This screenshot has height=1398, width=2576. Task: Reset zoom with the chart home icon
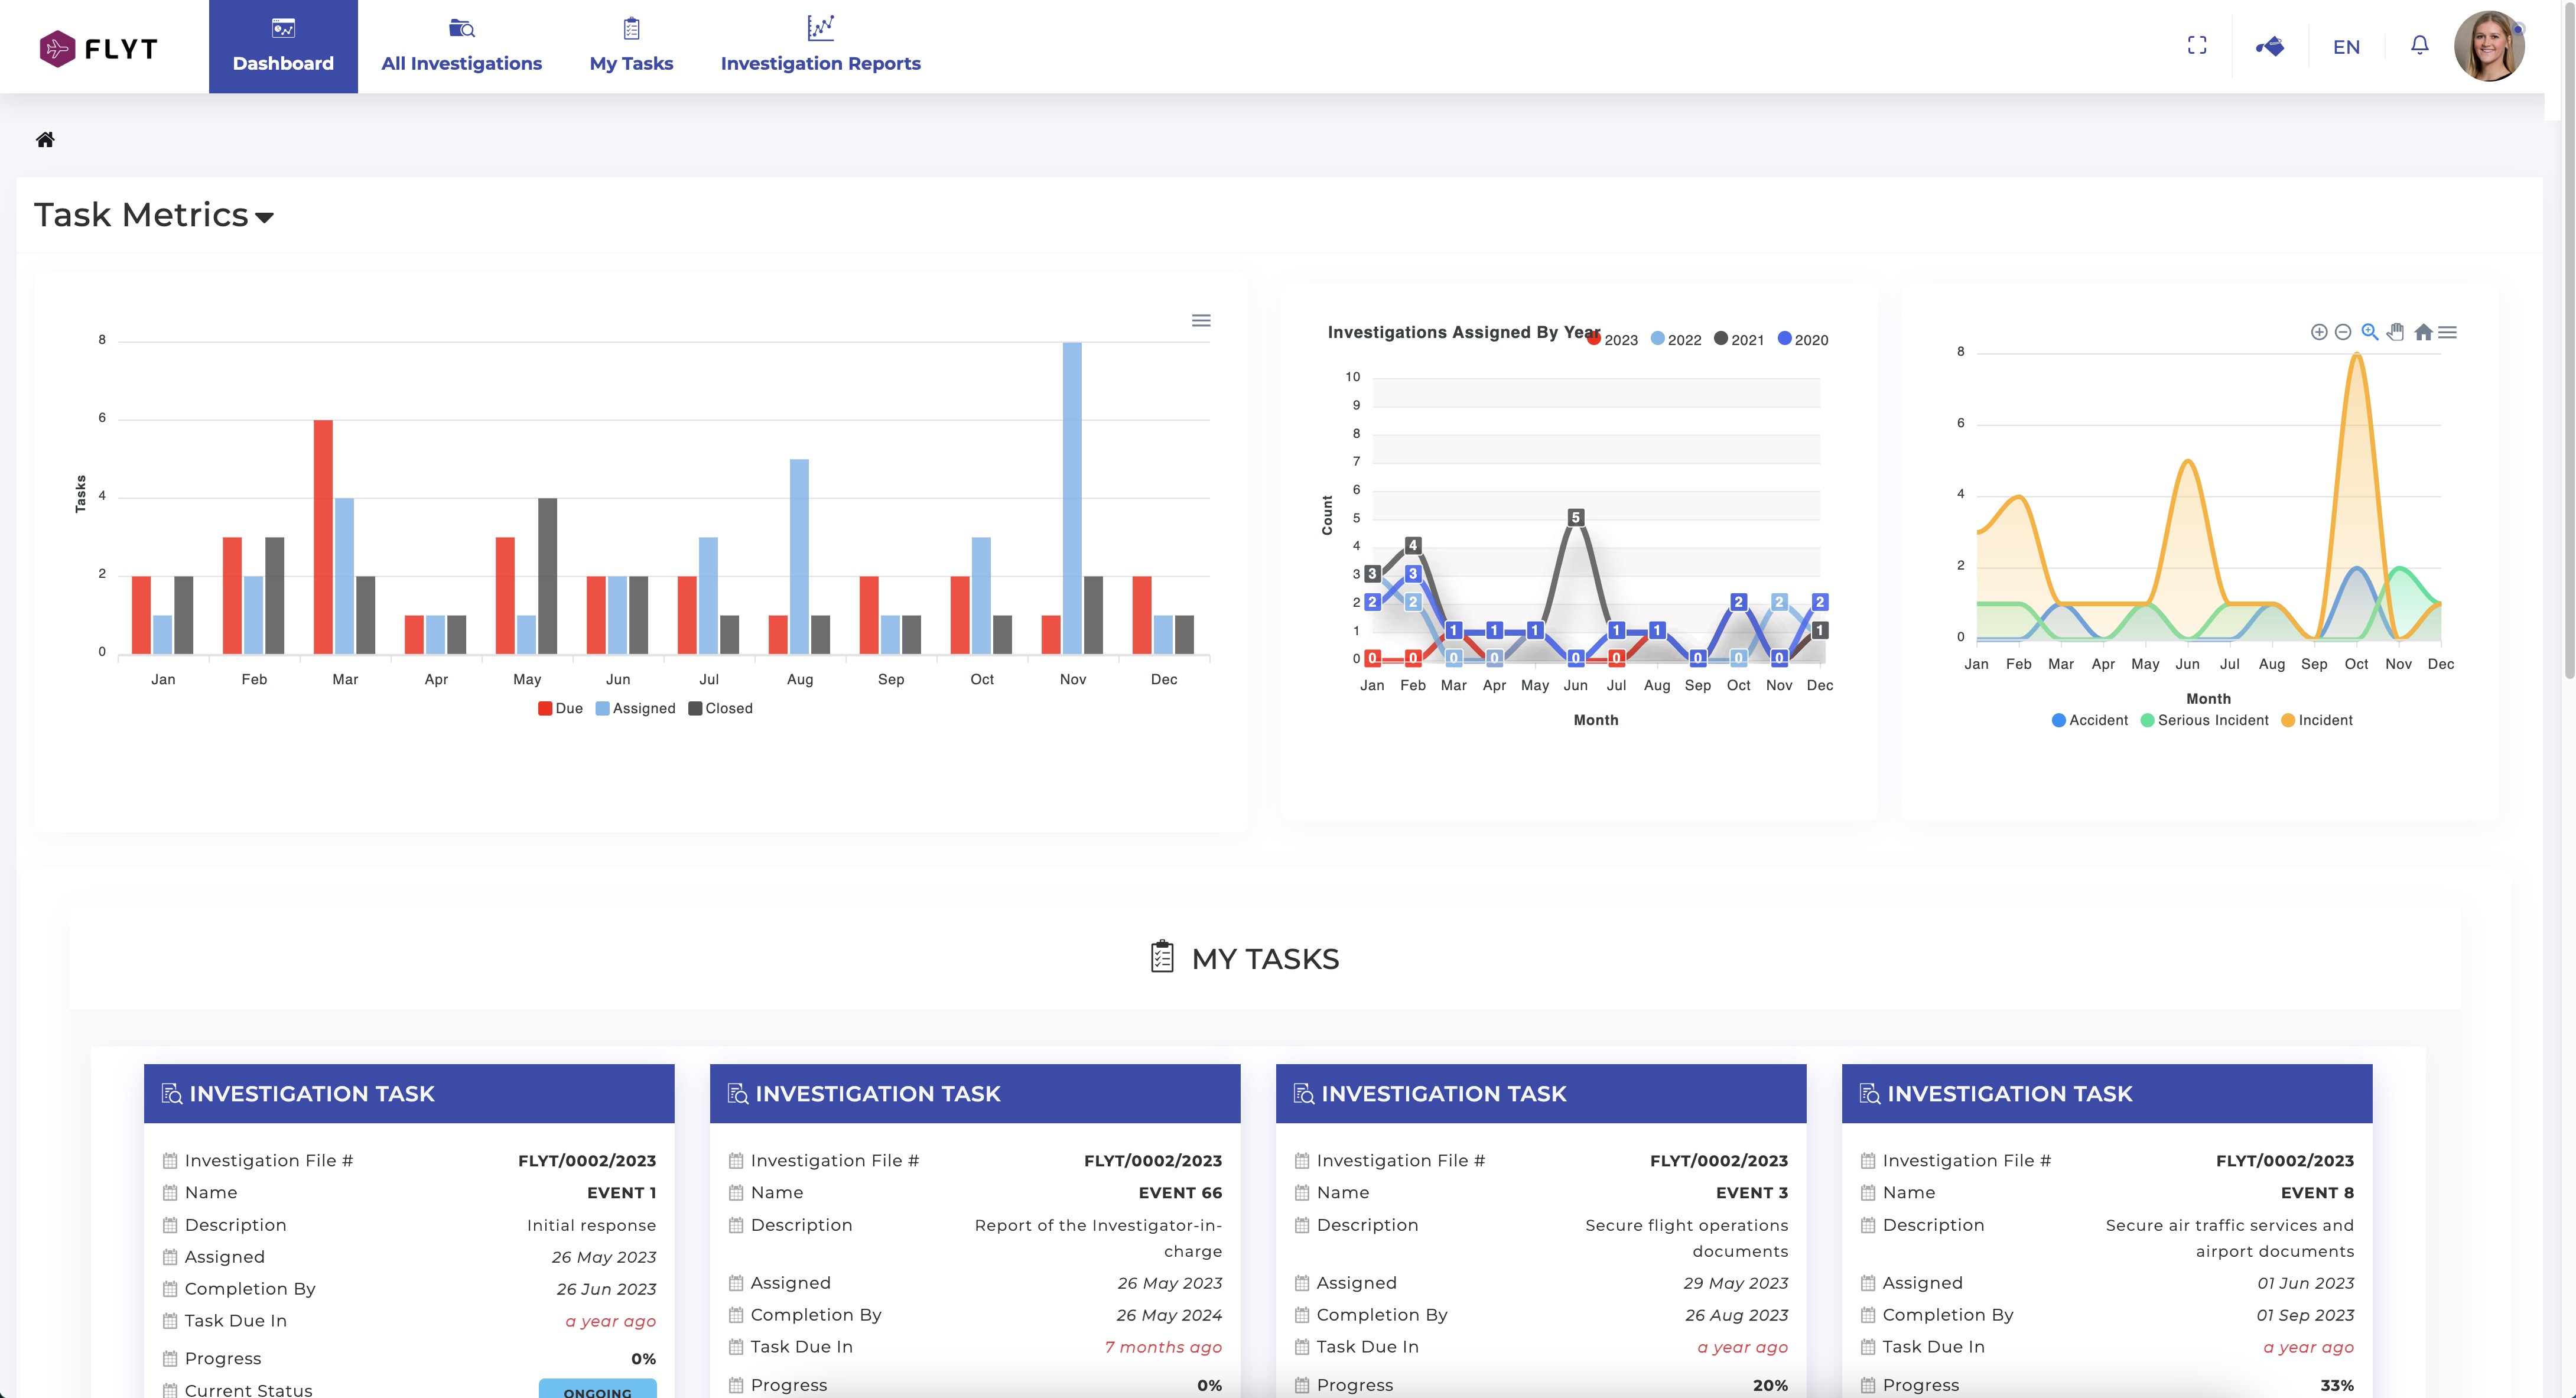pos(2423,332)
